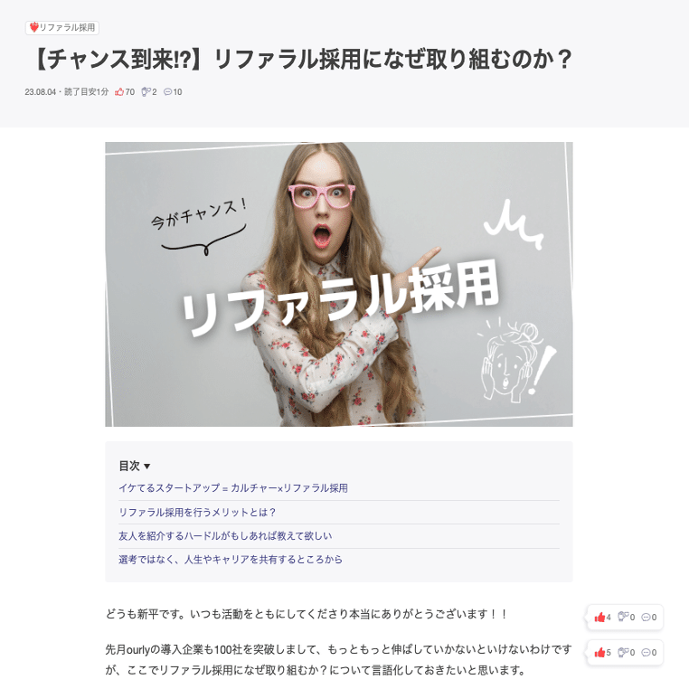
Task: Click the リファラル採用 category tag label
Action: coord(67,28)
